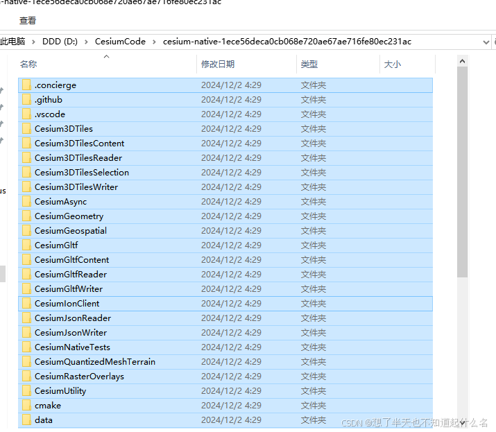
Task: Click the cmake folder icon
Action: pyautogui.click(x=26, y=405)
